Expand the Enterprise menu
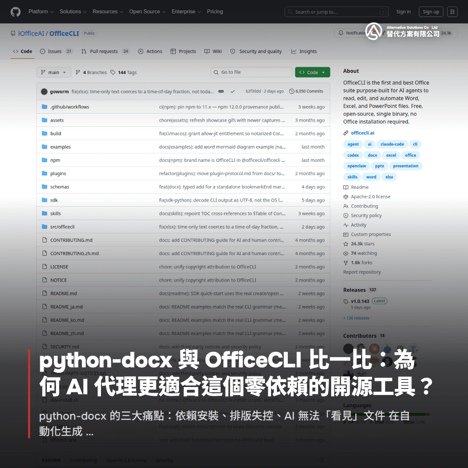Image resolution: width=468 pixels, height=468 pixels. (x=186, y=12)
